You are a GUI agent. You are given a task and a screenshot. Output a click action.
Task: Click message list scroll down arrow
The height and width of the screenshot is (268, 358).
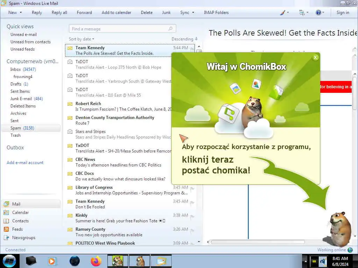[199, 241]
